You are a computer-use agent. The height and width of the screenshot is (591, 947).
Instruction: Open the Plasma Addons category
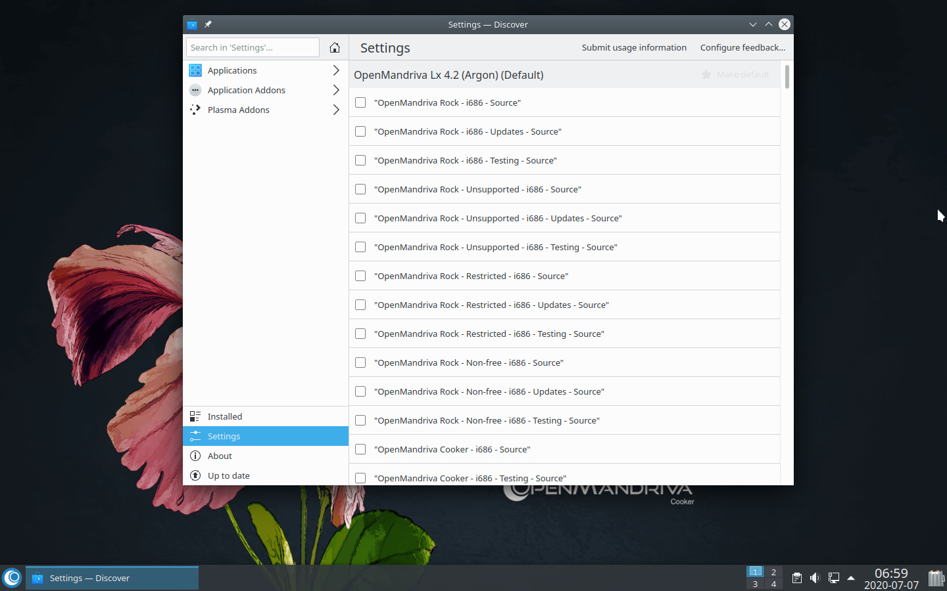[x=266, y=110]
